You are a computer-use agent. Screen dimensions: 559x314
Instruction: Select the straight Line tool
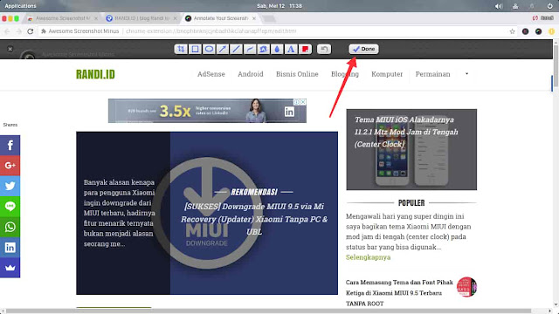[x=236, y=49]
